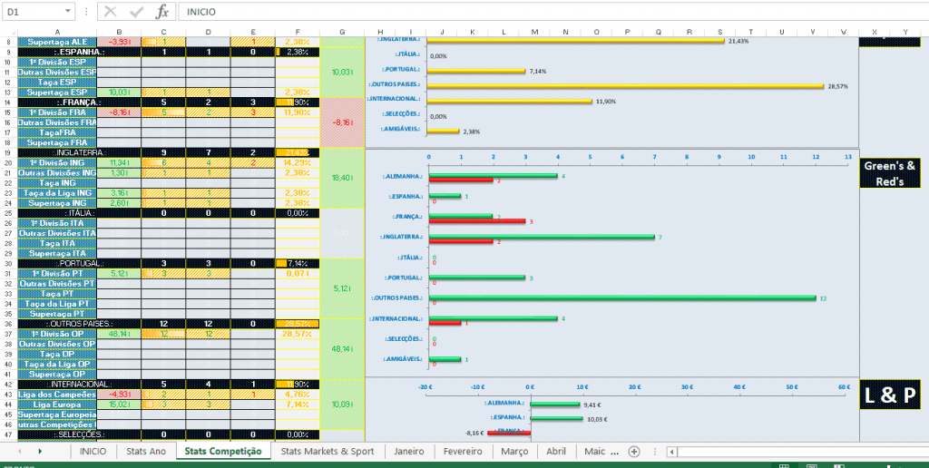This screenshot has width=929, height=468.
Task: Click the 48,14 value in the 1ª Divisão OP row
Action: [x=119, y=334]
